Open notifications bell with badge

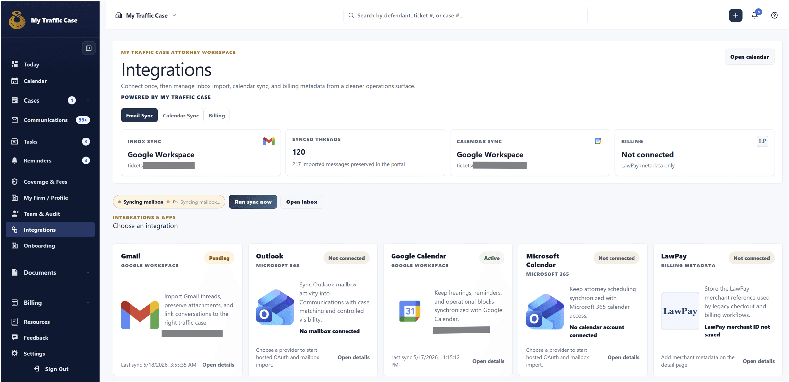pos(755,15)
